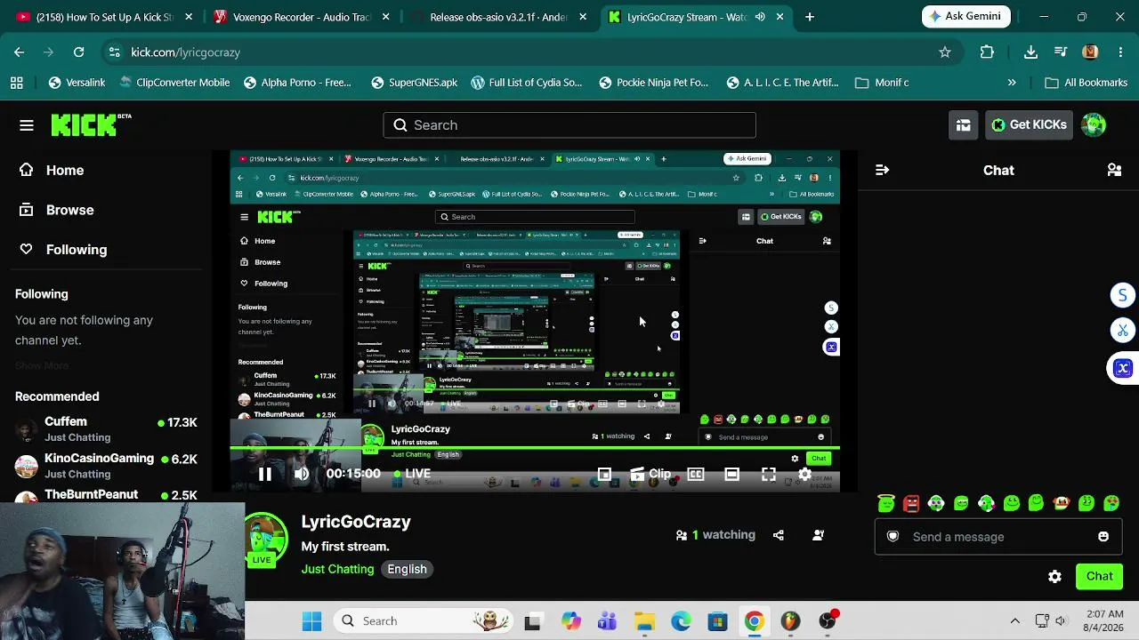Click the Ask Gemini button

click(965, 17)
